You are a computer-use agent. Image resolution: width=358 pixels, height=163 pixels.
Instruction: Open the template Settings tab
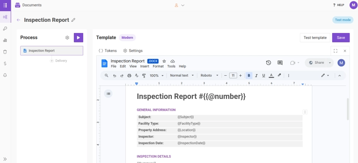[x=133, y=51]
